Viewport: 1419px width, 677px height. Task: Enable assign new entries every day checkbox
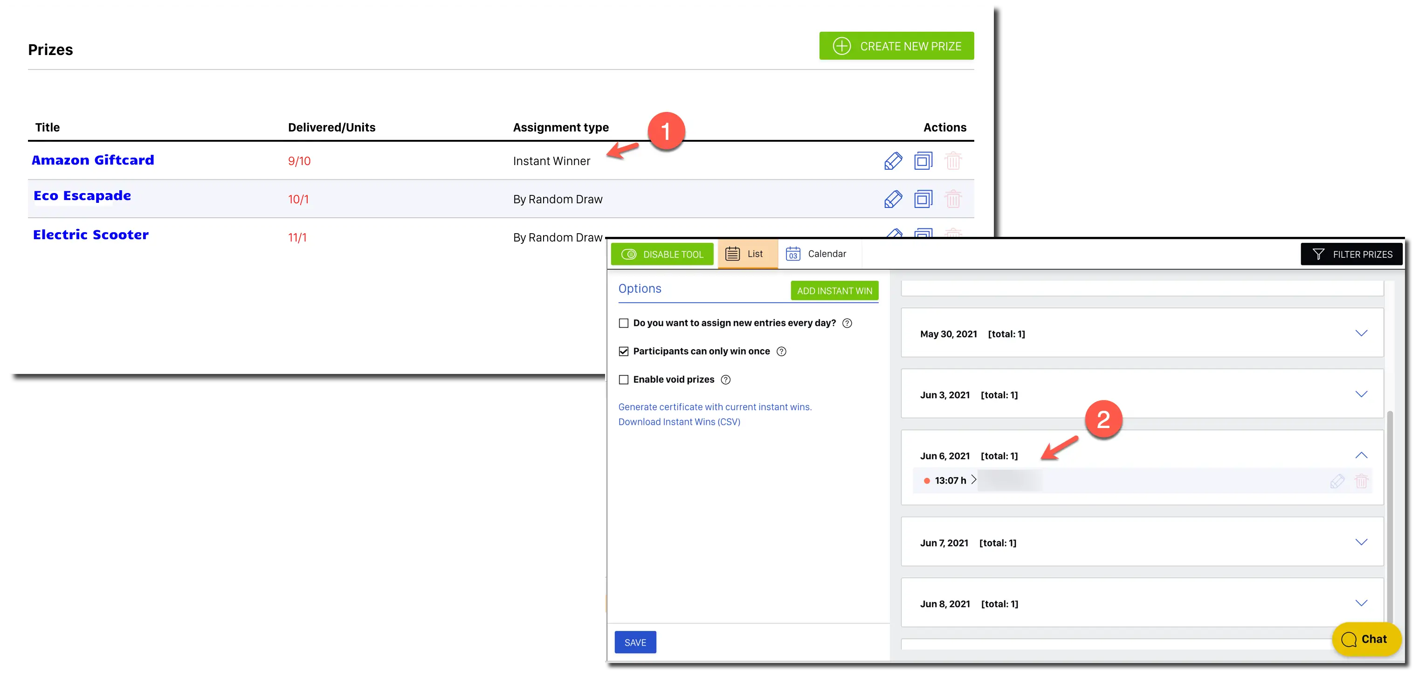(x=624, y=324)
